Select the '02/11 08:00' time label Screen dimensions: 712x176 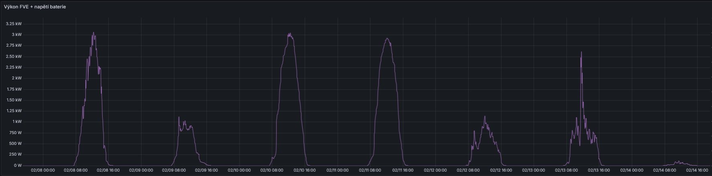[x=370, y=170]
